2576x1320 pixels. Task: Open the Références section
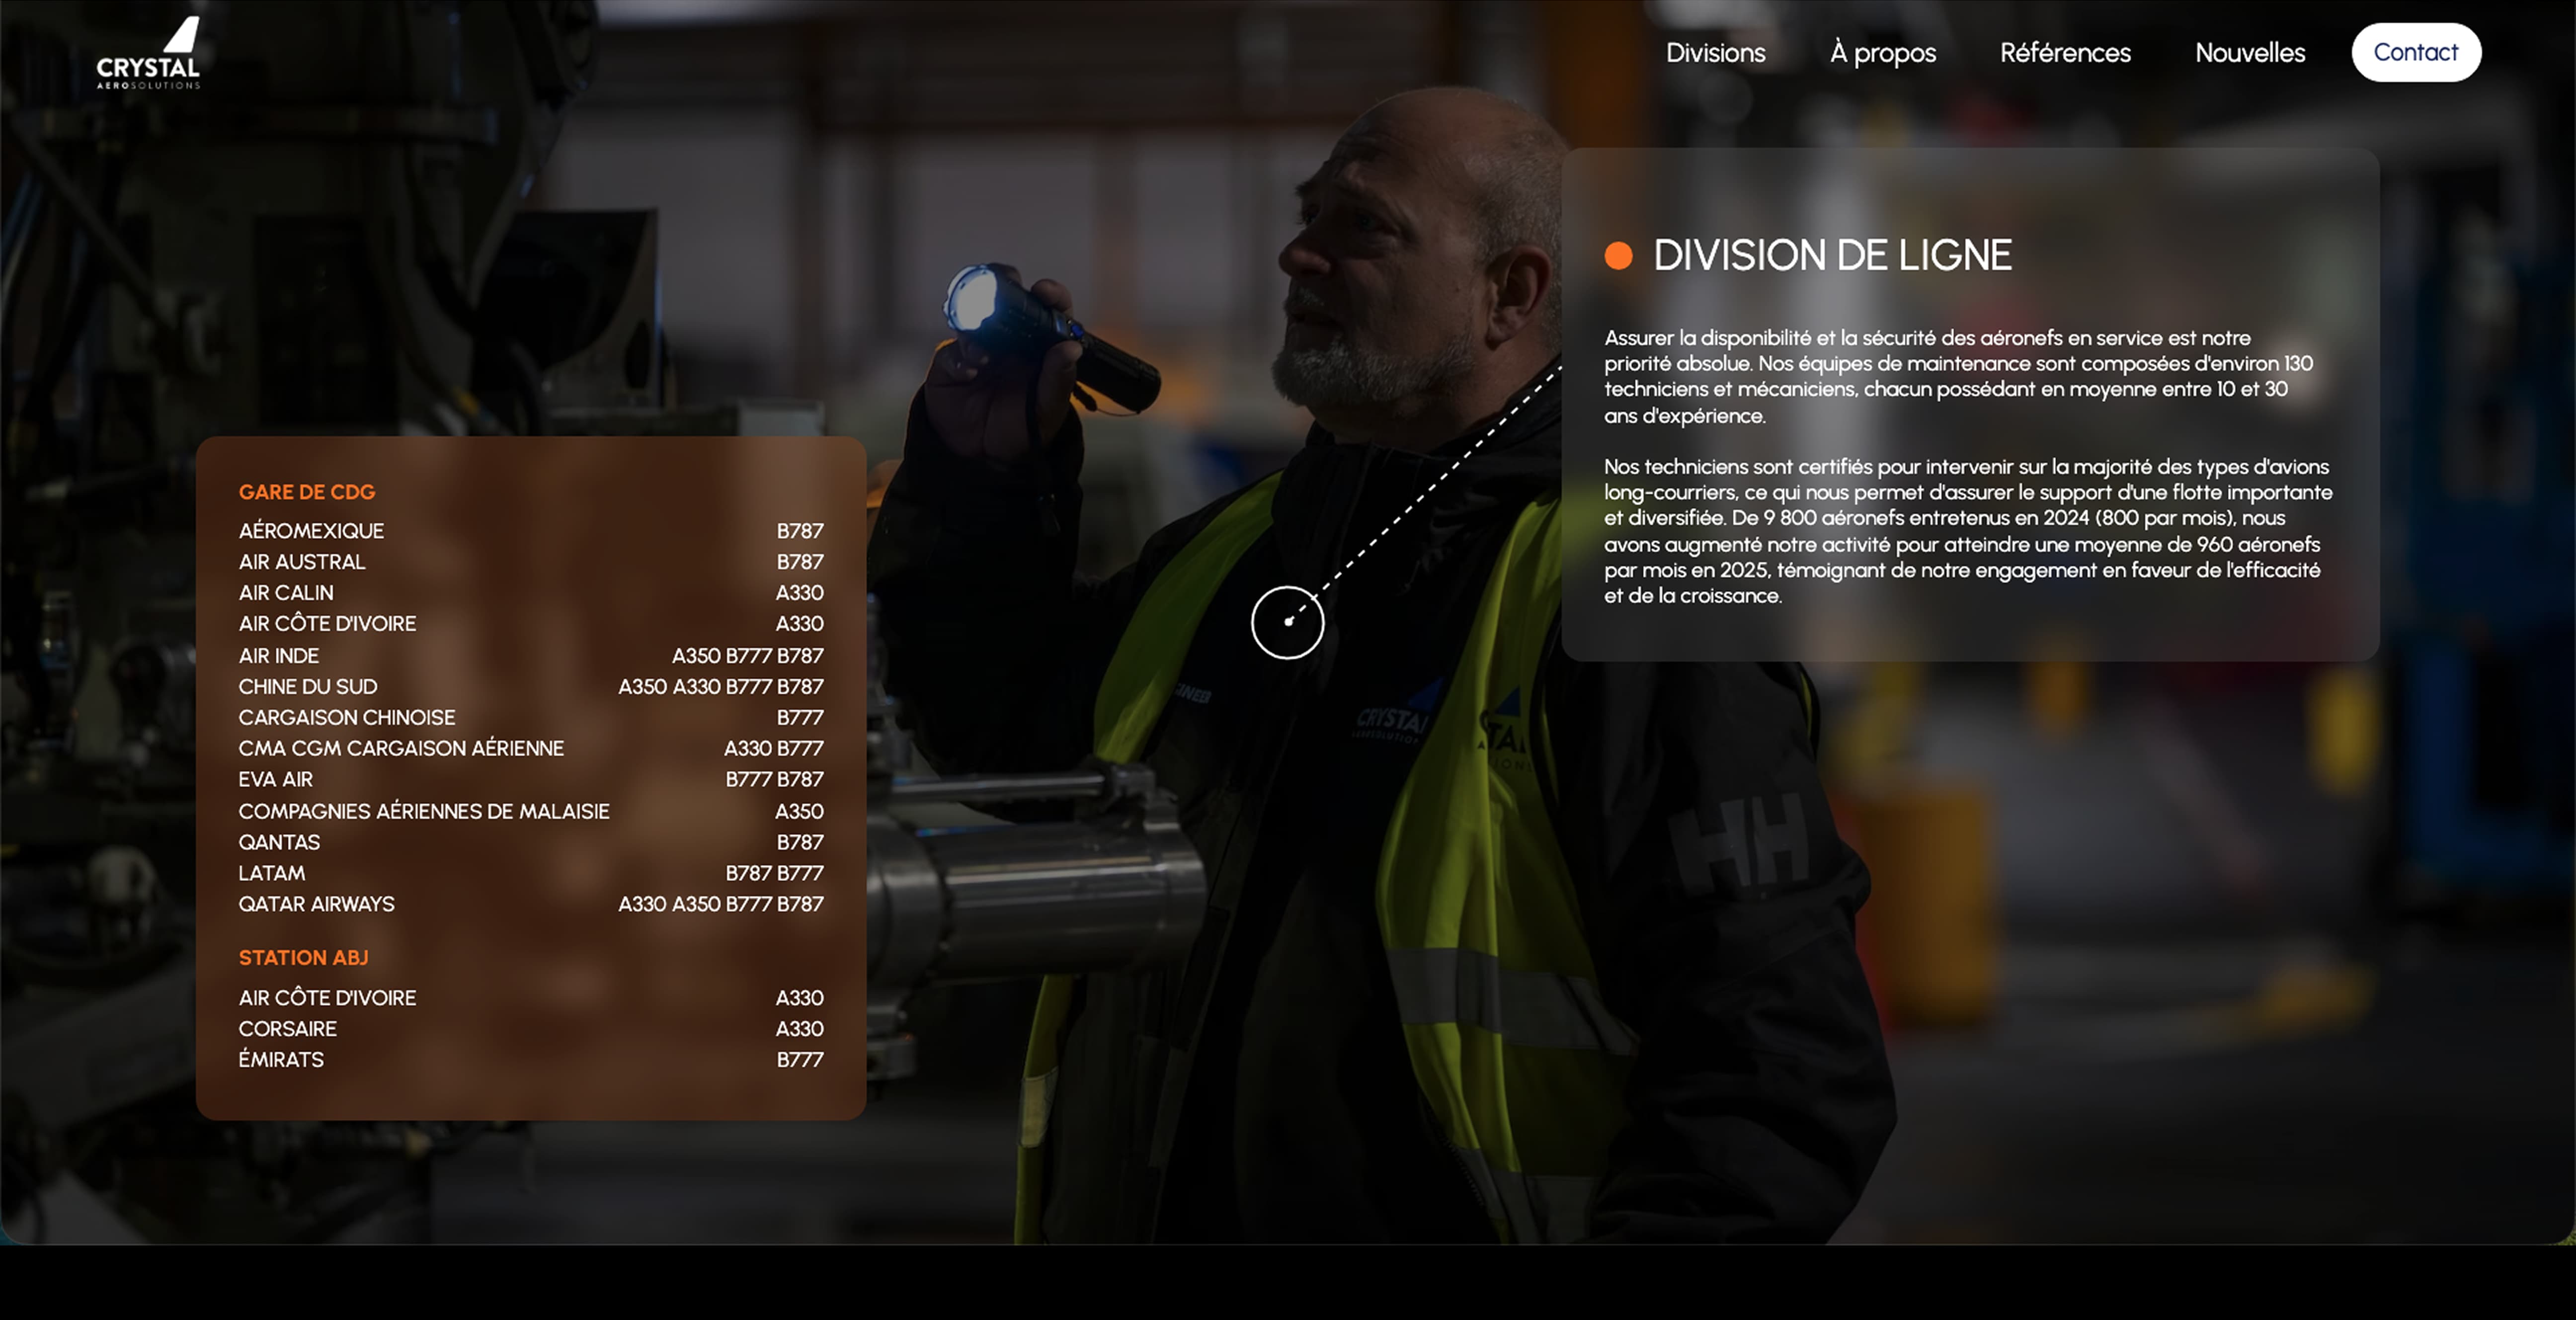pyautogui.click(x=2065, y=53)
